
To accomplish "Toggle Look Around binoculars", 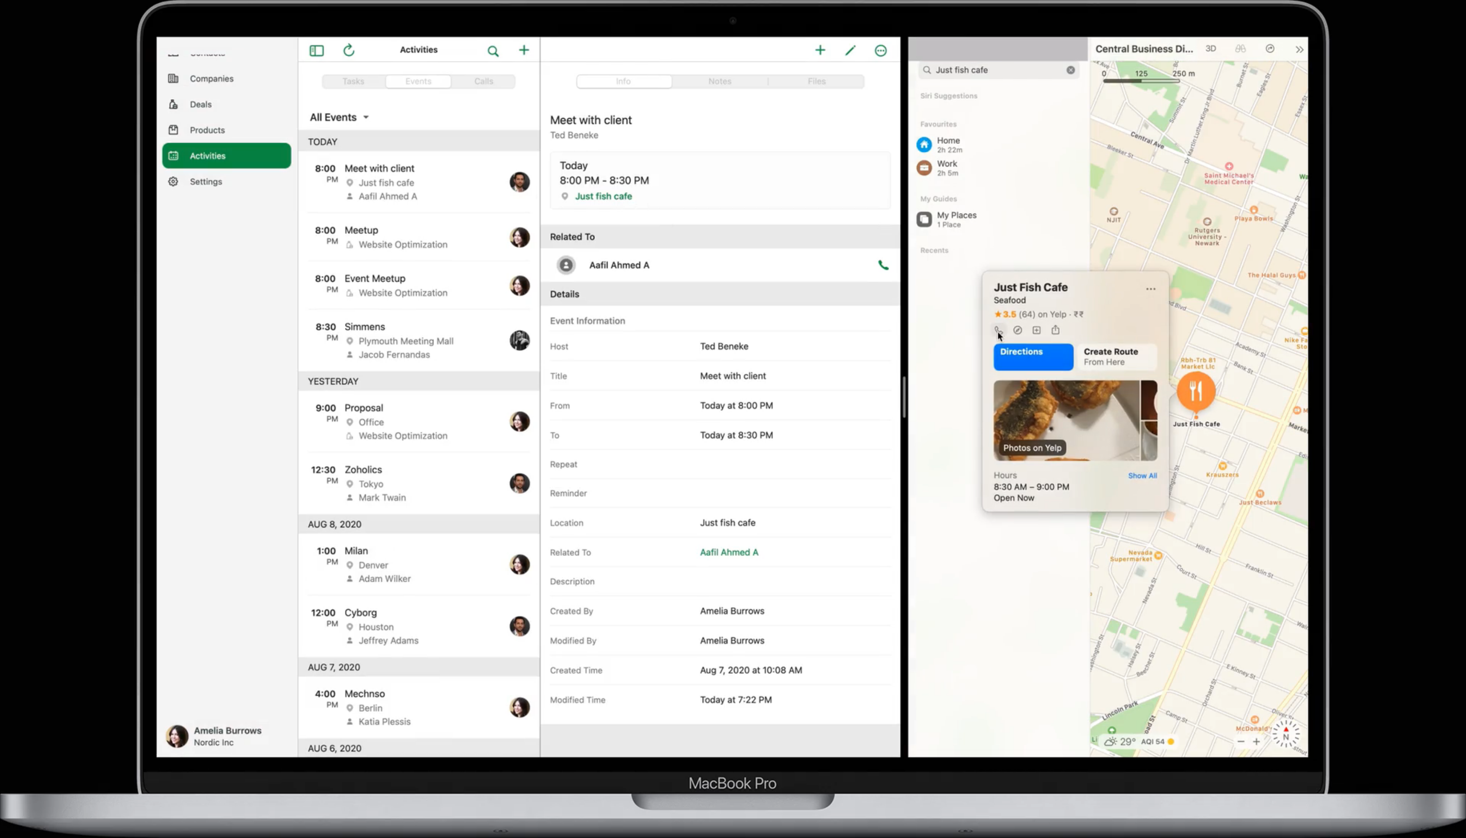I will (1240, 49).
